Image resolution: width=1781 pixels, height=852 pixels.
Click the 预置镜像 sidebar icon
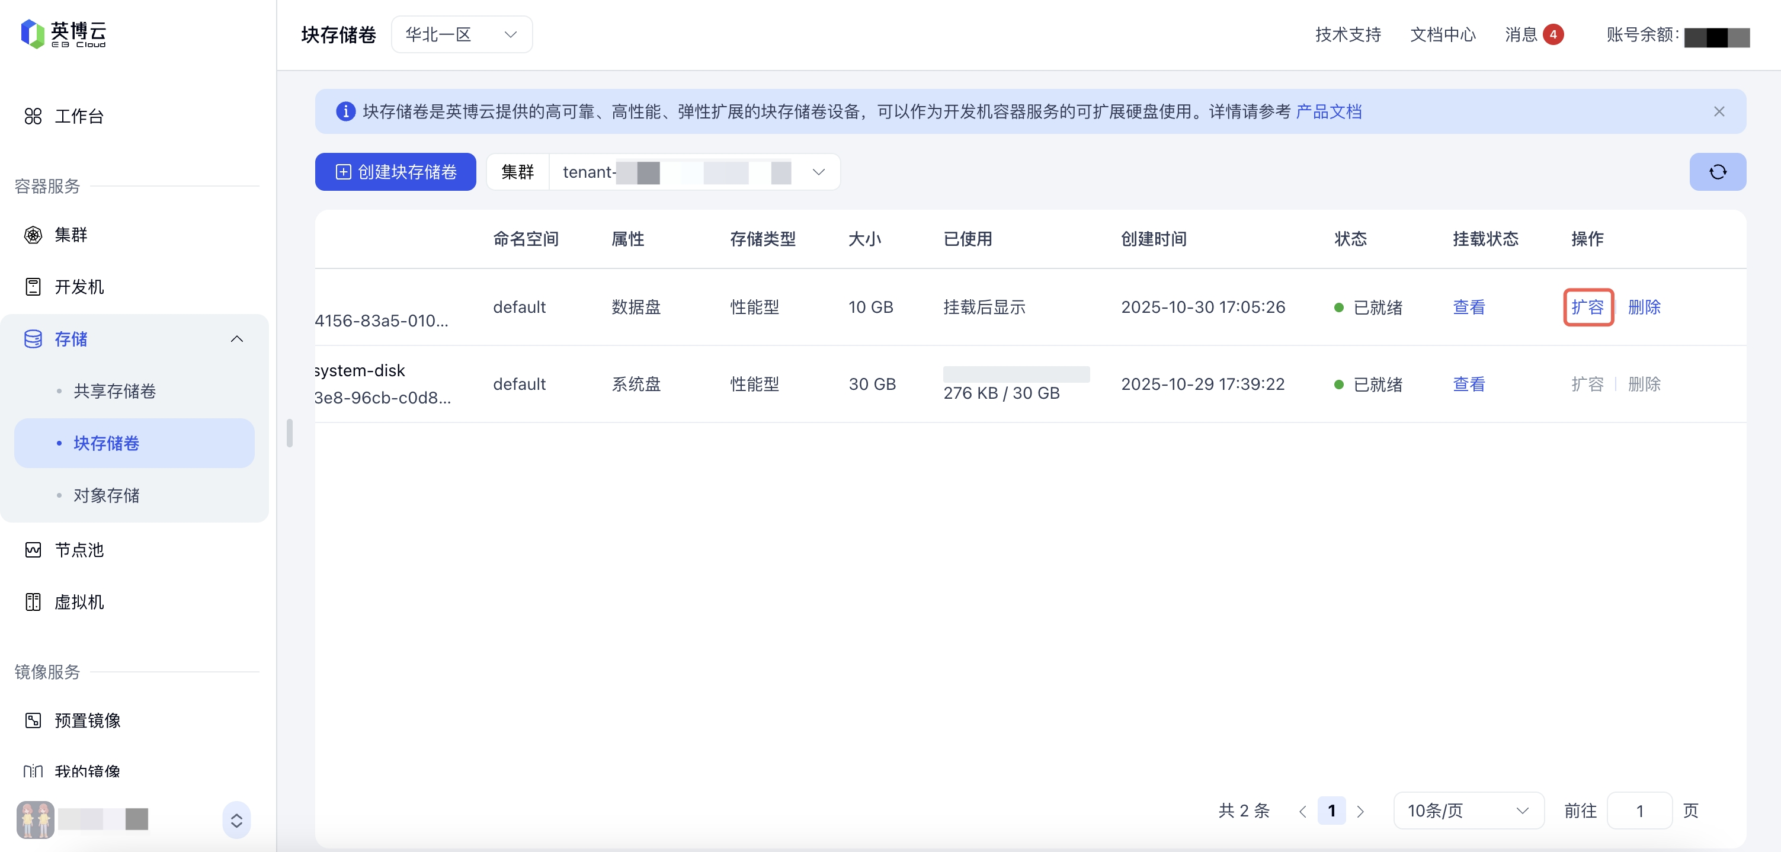(x=33, y=720)
